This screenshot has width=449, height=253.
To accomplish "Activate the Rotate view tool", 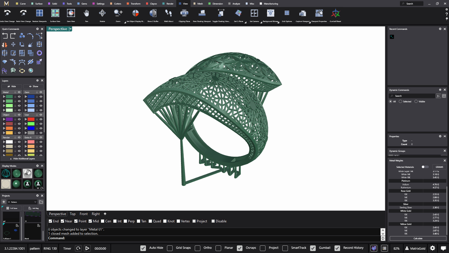I will tap(102, 13).
